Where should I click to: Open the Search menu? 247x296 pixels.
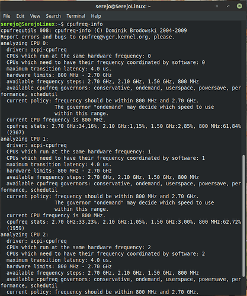(x=53, y=16)
